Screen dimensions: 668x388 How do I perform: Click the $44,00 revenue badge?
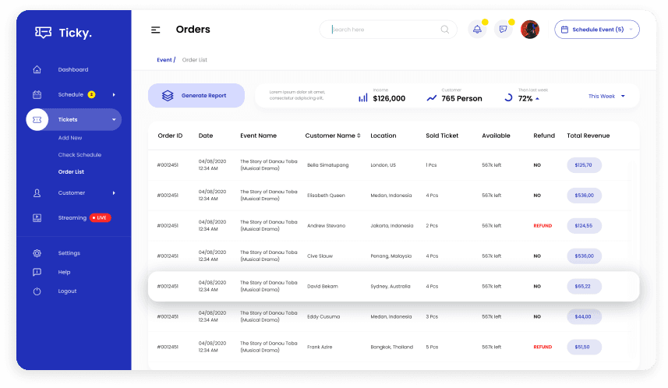[x=584, y=316]
